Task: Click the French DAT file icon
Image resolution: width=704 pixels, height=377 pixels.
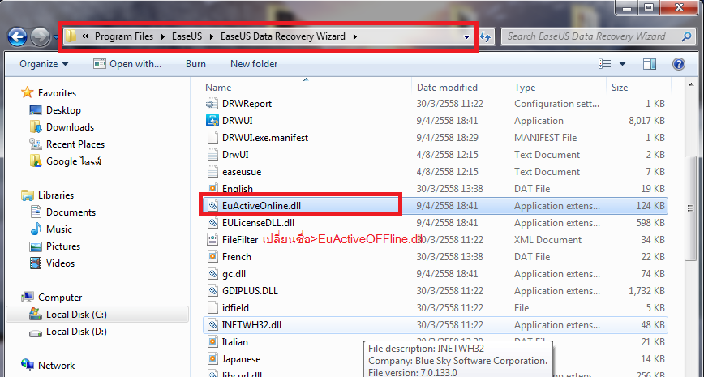Action: click(212, 257)
